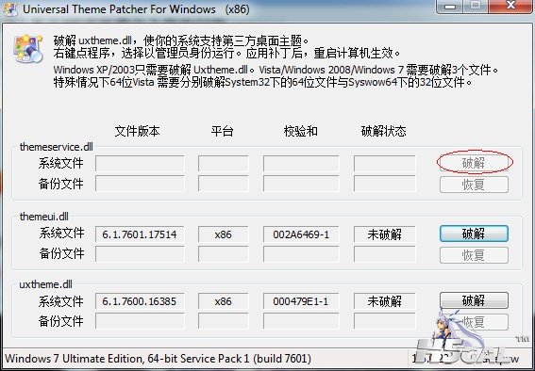535x371 pixels.
Task: Click the Universal Theme Patcher title bar icon
Action: click(10, 9)
